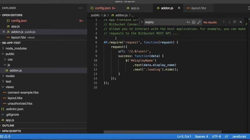Toggle Match Case in find widget
The width and height of the screenshot is (250, 140).
[x=188, y=22]
